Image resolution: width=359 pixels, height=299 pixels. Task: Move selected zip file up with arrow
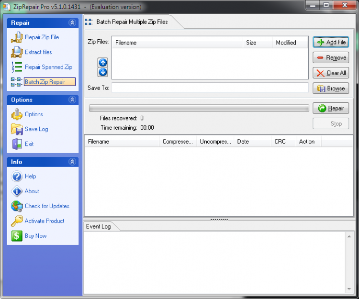[103, 63]
